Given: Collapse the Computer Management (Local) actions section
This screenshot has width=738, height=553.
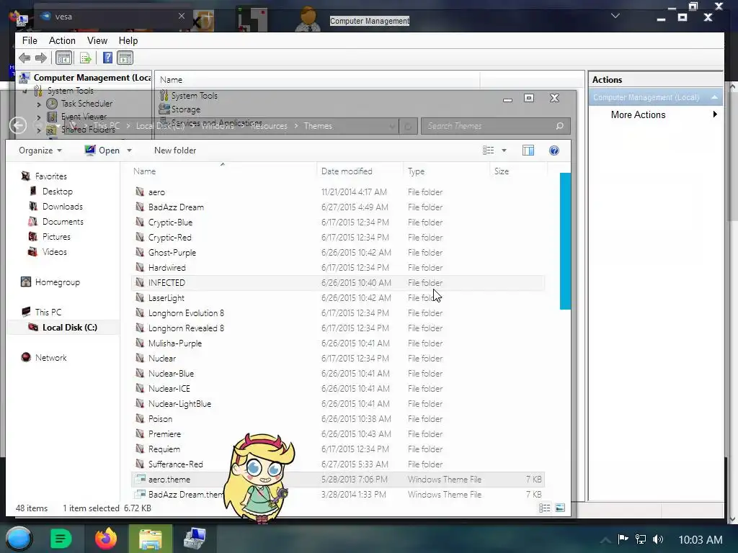Looking at the screenshot, I should [x=714, y=97].
